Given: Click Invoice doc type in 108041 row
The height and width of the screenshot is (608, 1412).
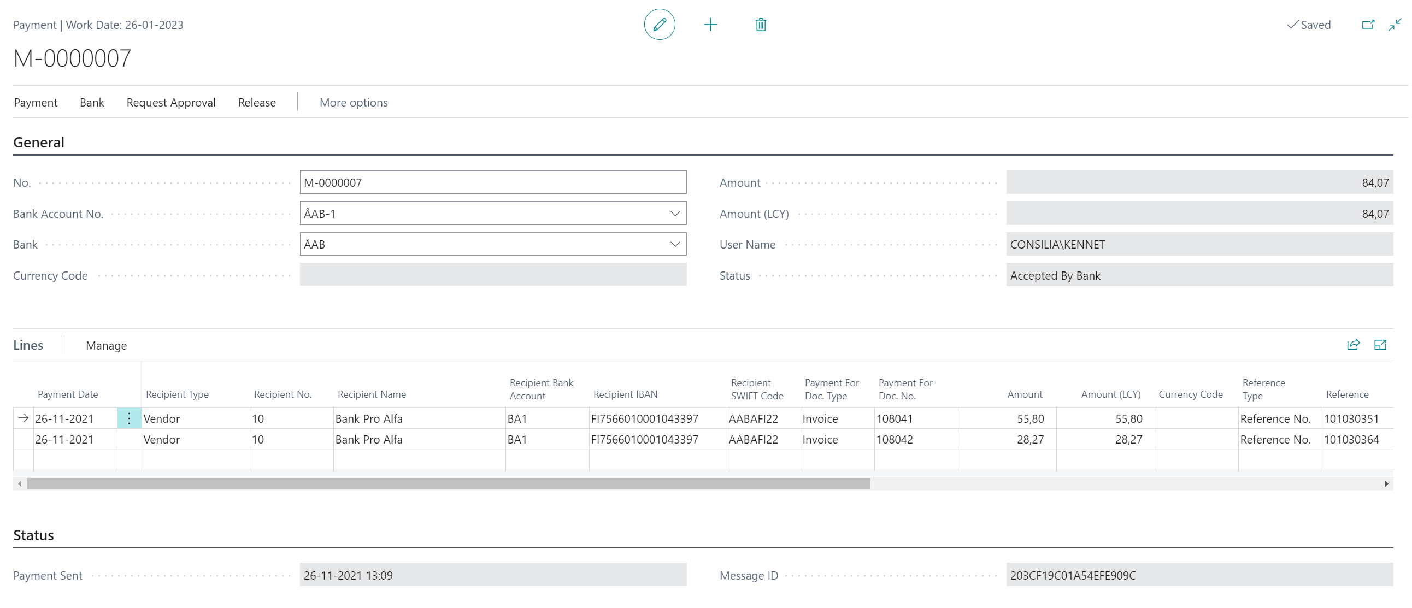Looking at the screenshot, I should point(837,419).
